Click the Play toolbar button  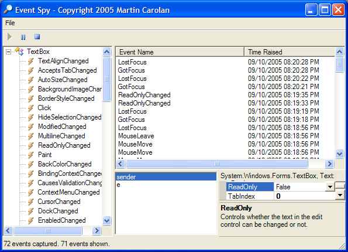(x=9, y=37)
